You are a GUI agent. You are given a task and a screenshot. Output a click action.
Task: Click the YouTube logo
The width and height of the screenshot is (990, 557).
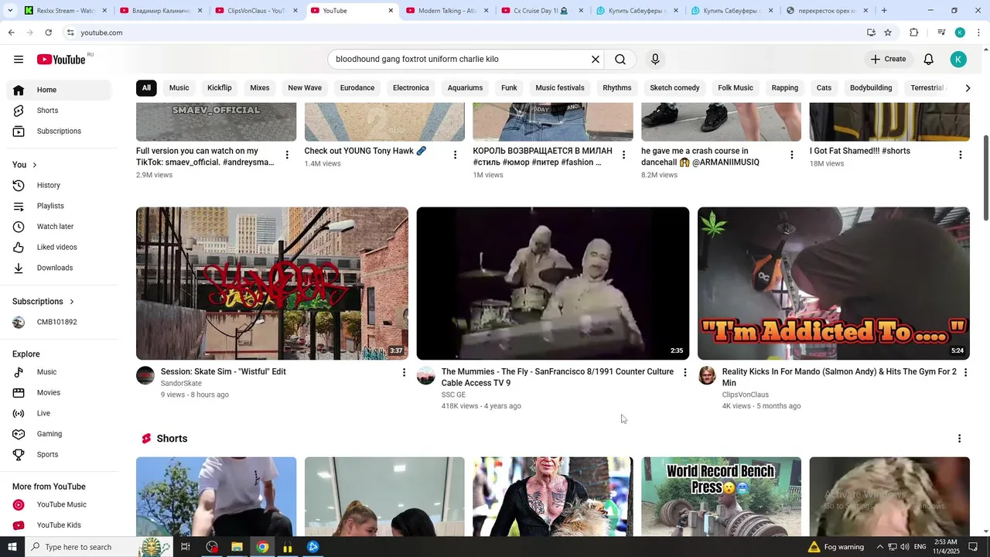(x=61, y=60)
